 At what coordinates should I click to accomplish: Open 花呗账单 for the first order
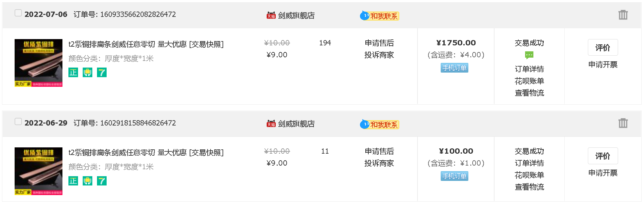click(529, 81)
